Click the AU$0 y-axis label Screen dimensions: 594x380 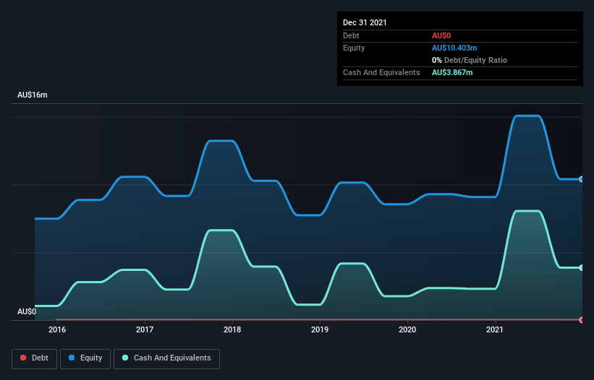(x=27, y=311)
